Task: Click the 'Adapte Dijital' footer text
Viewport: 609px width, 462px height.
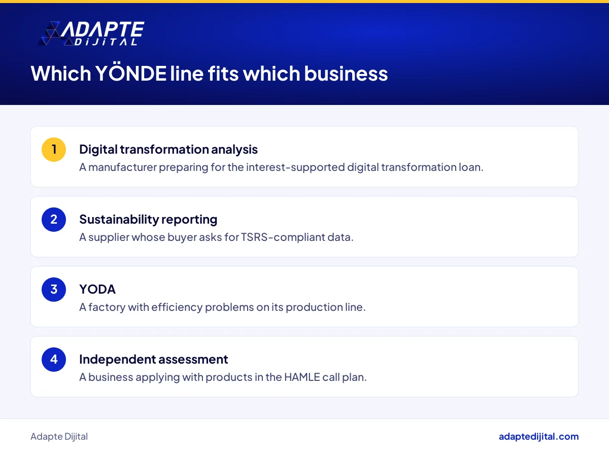Action: [59, 437]
